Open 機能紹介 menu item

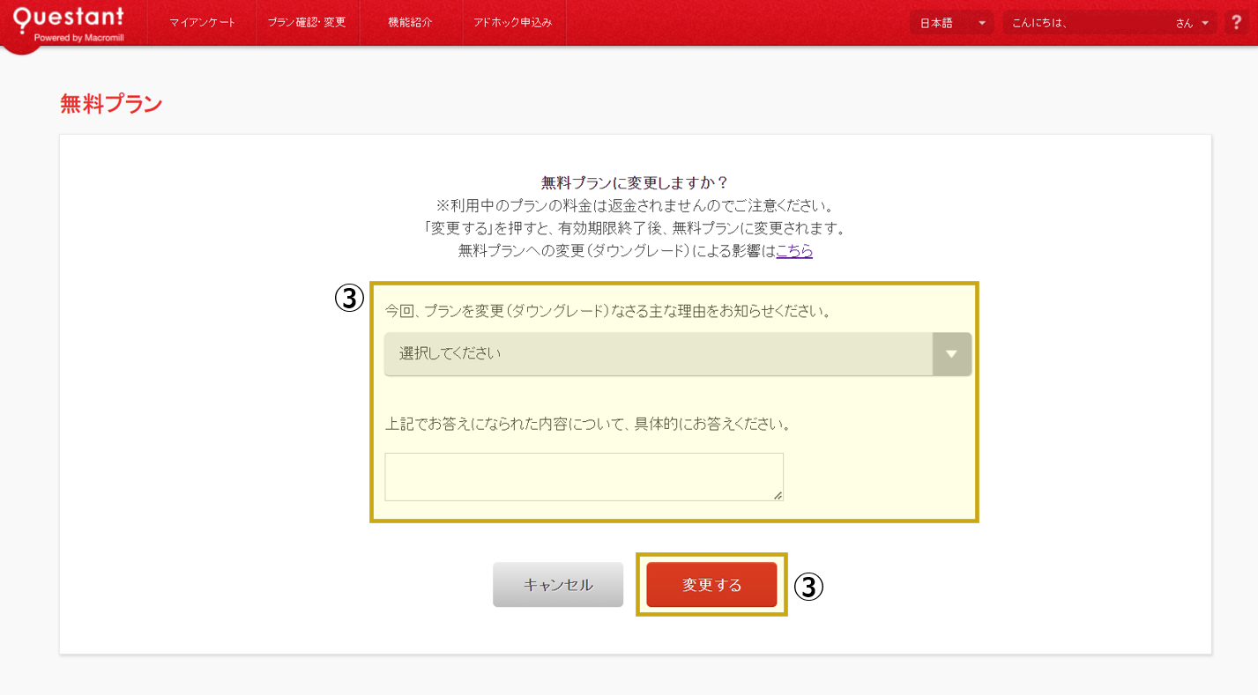pos(410,23)
